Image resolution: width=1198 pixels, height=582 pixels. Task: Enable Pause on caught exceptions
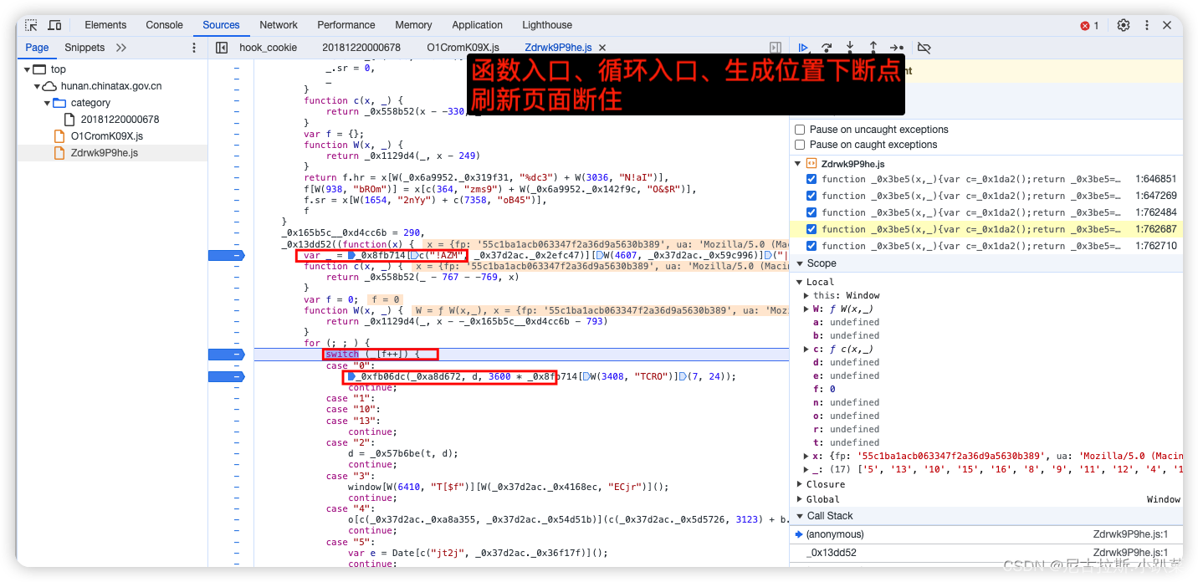click(x=799, y=144)
